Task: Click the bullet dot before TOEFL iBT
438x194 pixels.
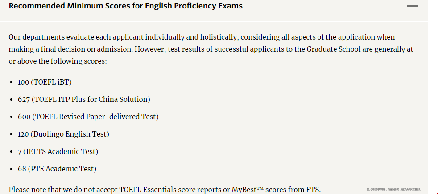Action: [11, 82]
